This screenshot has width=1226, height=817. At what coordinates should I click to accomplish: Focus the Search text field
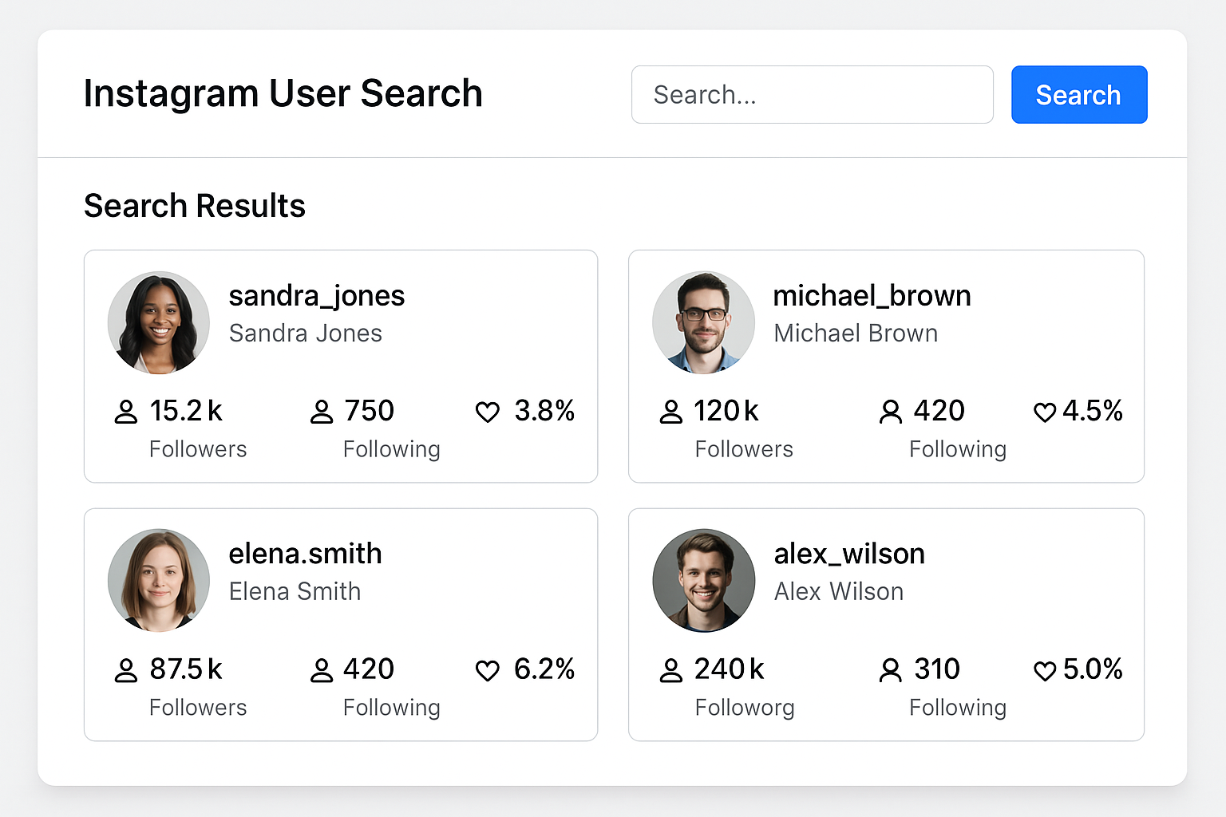(812, 95)
